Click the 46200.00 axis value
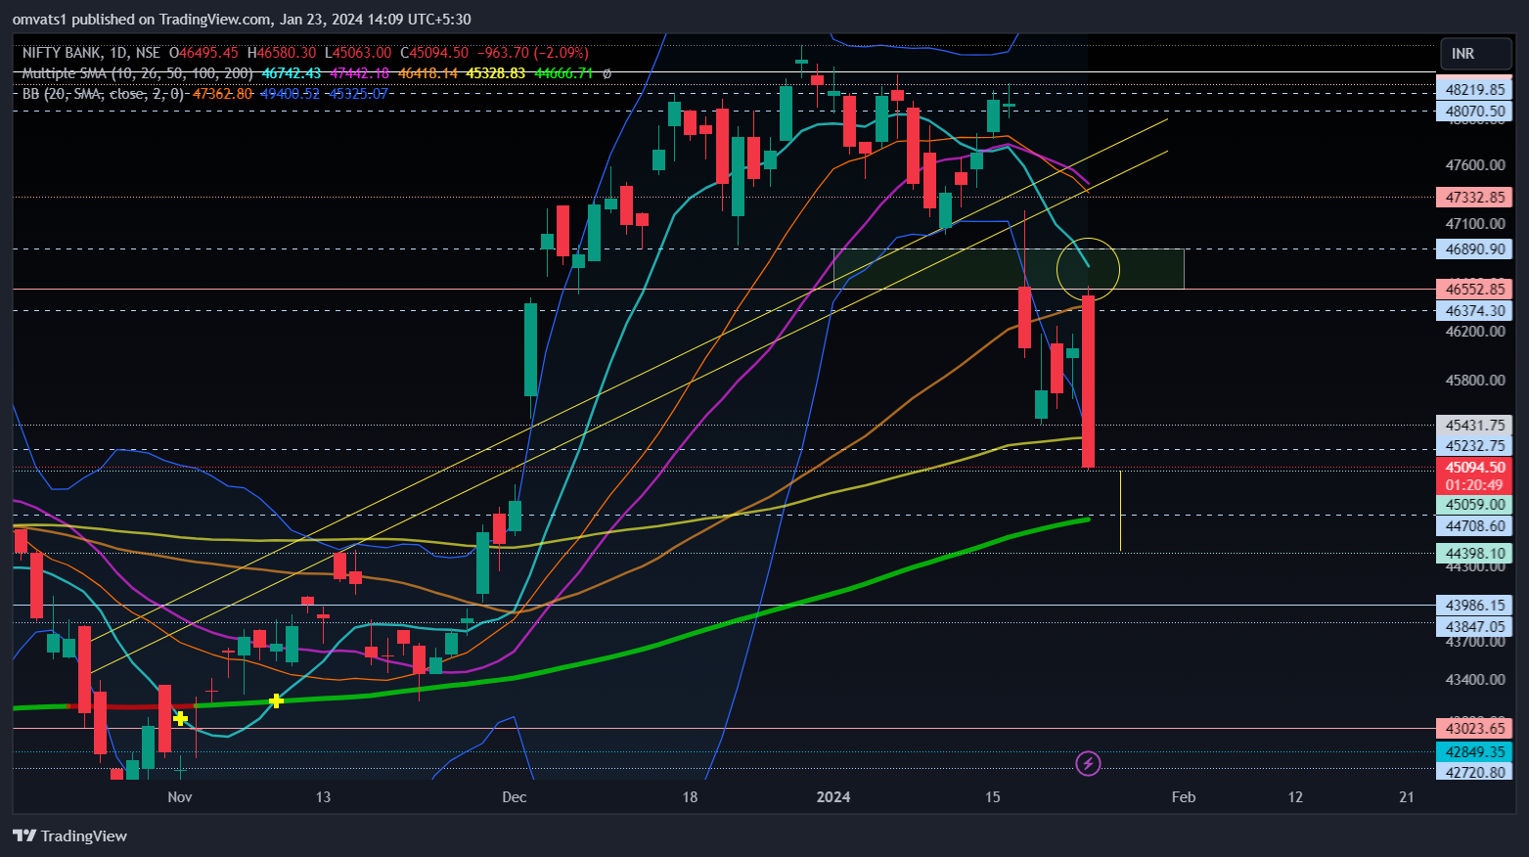Image resolution: width=1529 pixels, height=857 pixels. [1475, 331]
